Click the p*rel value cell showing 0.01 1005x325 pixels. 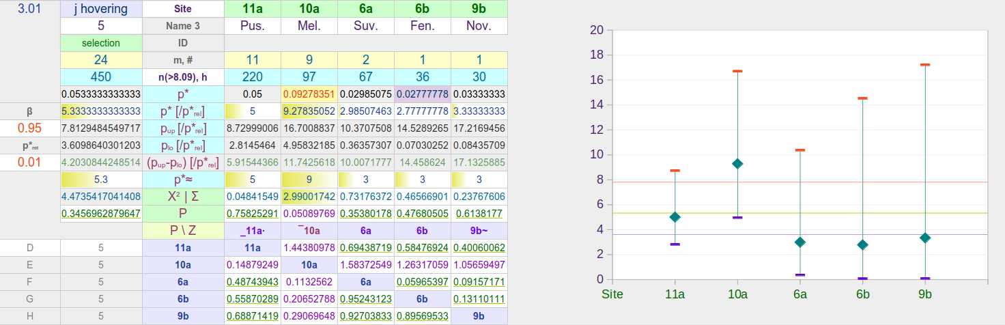pos(30,162)
